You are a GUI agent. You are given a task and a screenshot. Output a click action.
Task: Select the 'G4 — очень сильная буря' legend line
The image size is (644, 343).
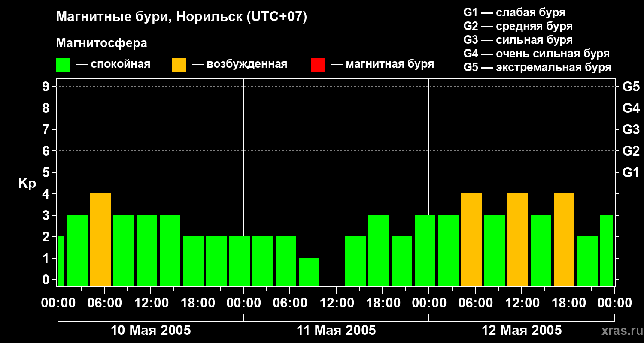[537, 54]
